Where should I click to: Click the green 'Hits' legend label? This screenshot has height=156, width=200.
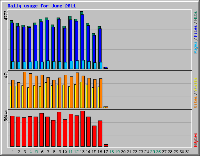(x=195, y=16)
